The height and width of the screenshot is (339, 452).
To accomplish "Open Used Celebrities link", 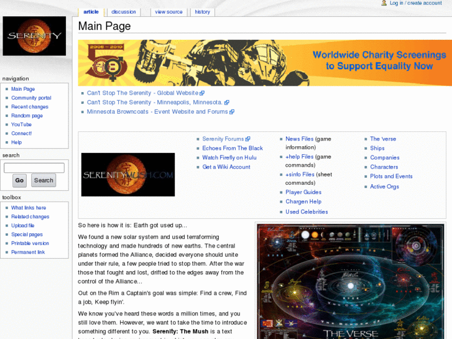I will (x=307, y=211).
